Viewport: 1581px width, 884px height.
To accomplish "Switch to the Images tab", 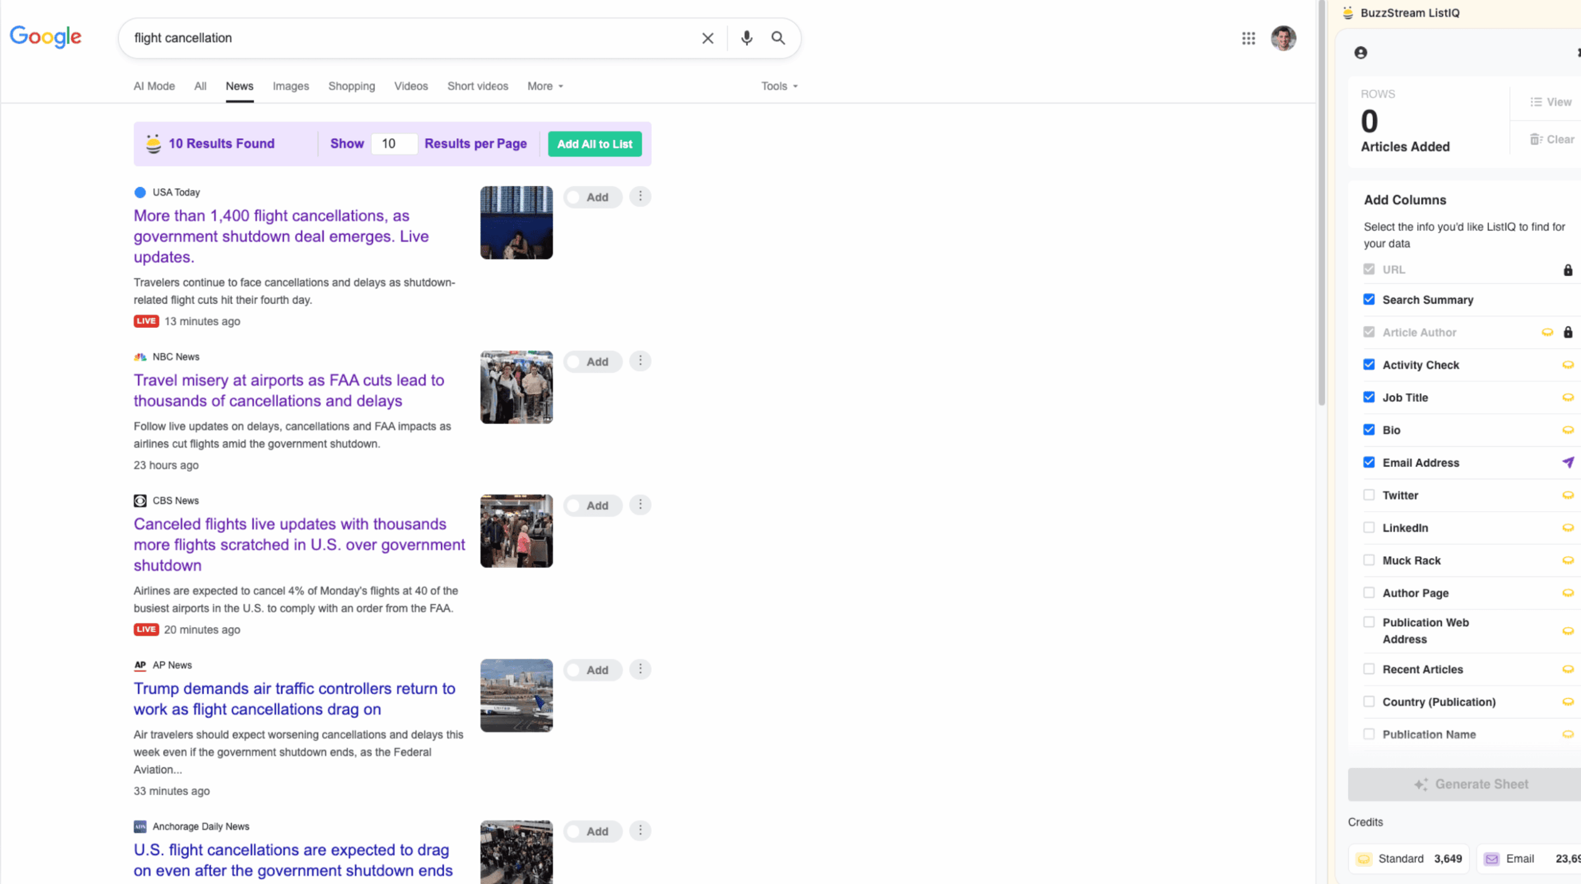I will pos(290,86).
